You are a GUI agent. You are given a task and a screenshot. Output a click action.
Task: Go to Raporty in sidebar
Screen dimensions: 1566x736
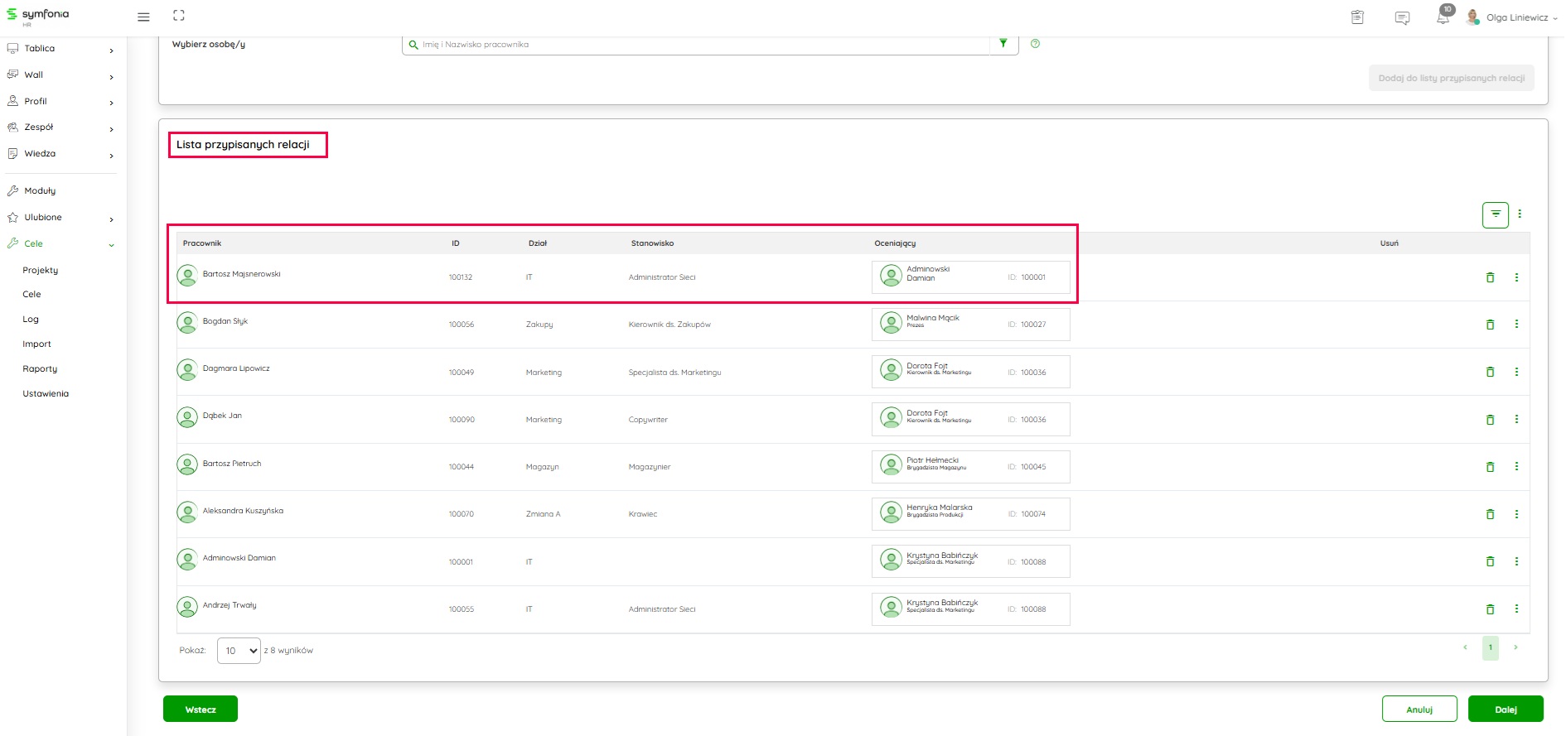(40, 369)
